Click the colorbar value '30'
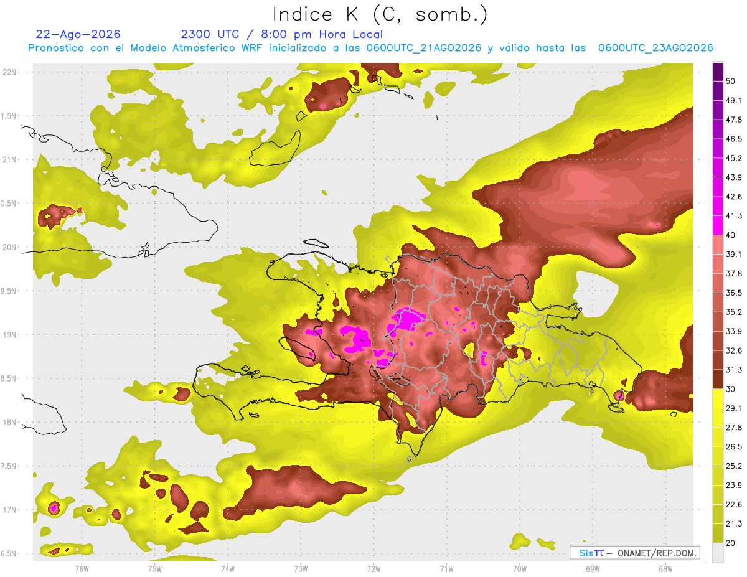Screen dimensions: 747x577 [731, 389]
